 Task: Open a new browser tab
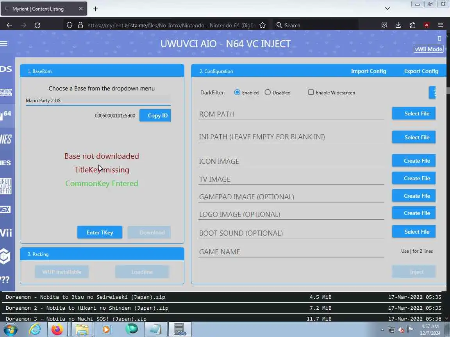point(96,9)
